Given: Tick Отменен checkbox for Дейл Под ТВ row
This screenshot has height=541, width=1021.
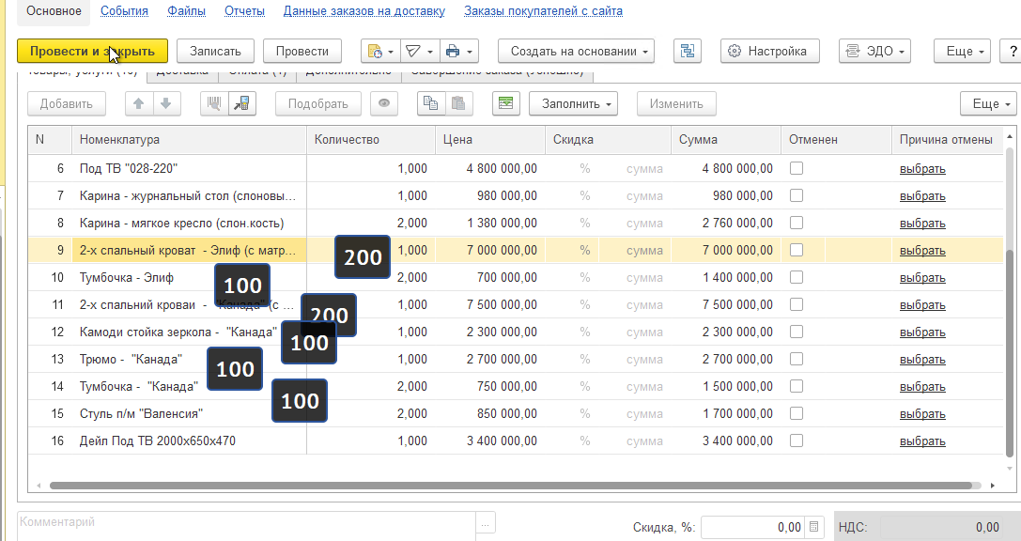Looking at the screenshot, I should [x=796, y=441].
